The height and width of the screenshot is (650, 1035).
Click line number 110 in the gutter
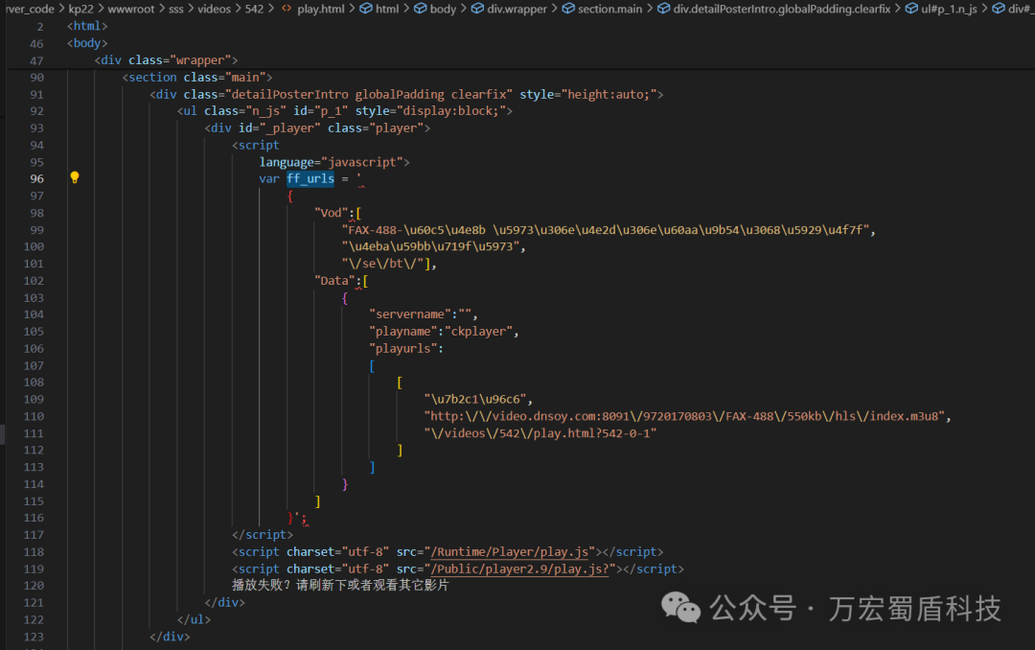(34, 416)
